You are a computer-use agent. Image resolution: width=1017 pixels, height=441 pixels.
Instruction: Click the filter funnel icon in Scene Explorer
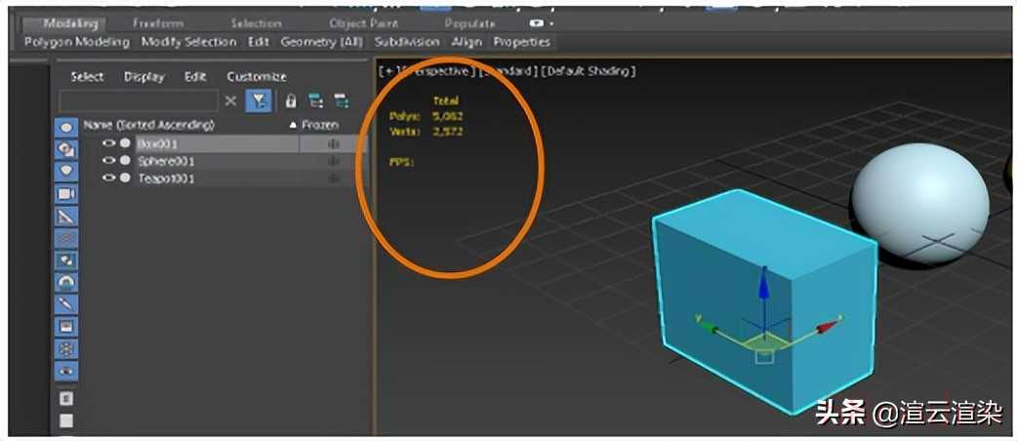259,100
